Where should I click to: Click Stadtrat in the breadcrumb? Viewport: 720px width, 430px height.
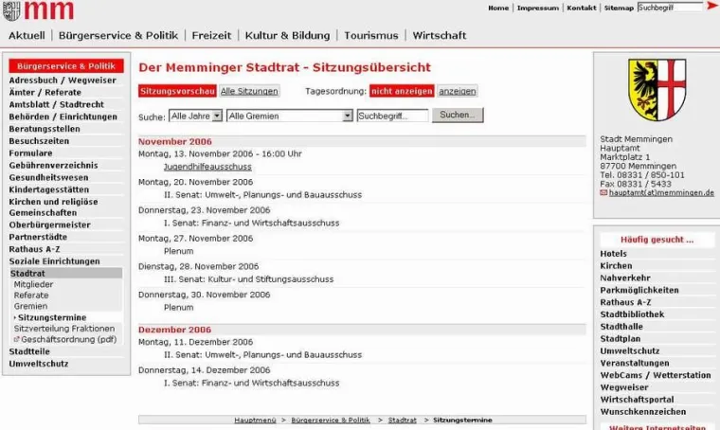pyautogui.click(x=403, y=420)
